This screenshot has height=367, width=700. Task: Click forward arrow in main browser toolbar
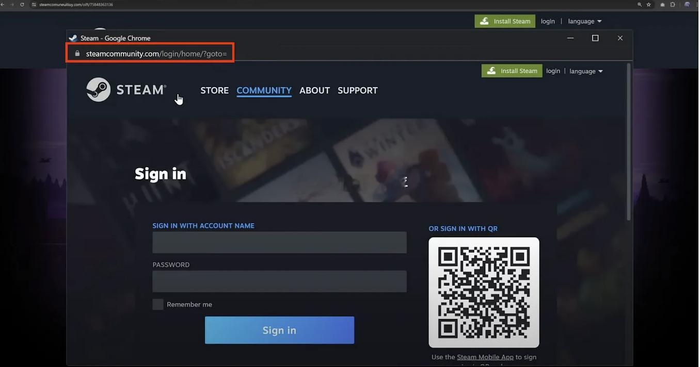pyautogui.click(x=12, y=5)
